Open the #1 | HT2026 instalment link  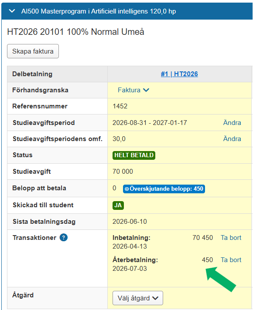[179, 74]
